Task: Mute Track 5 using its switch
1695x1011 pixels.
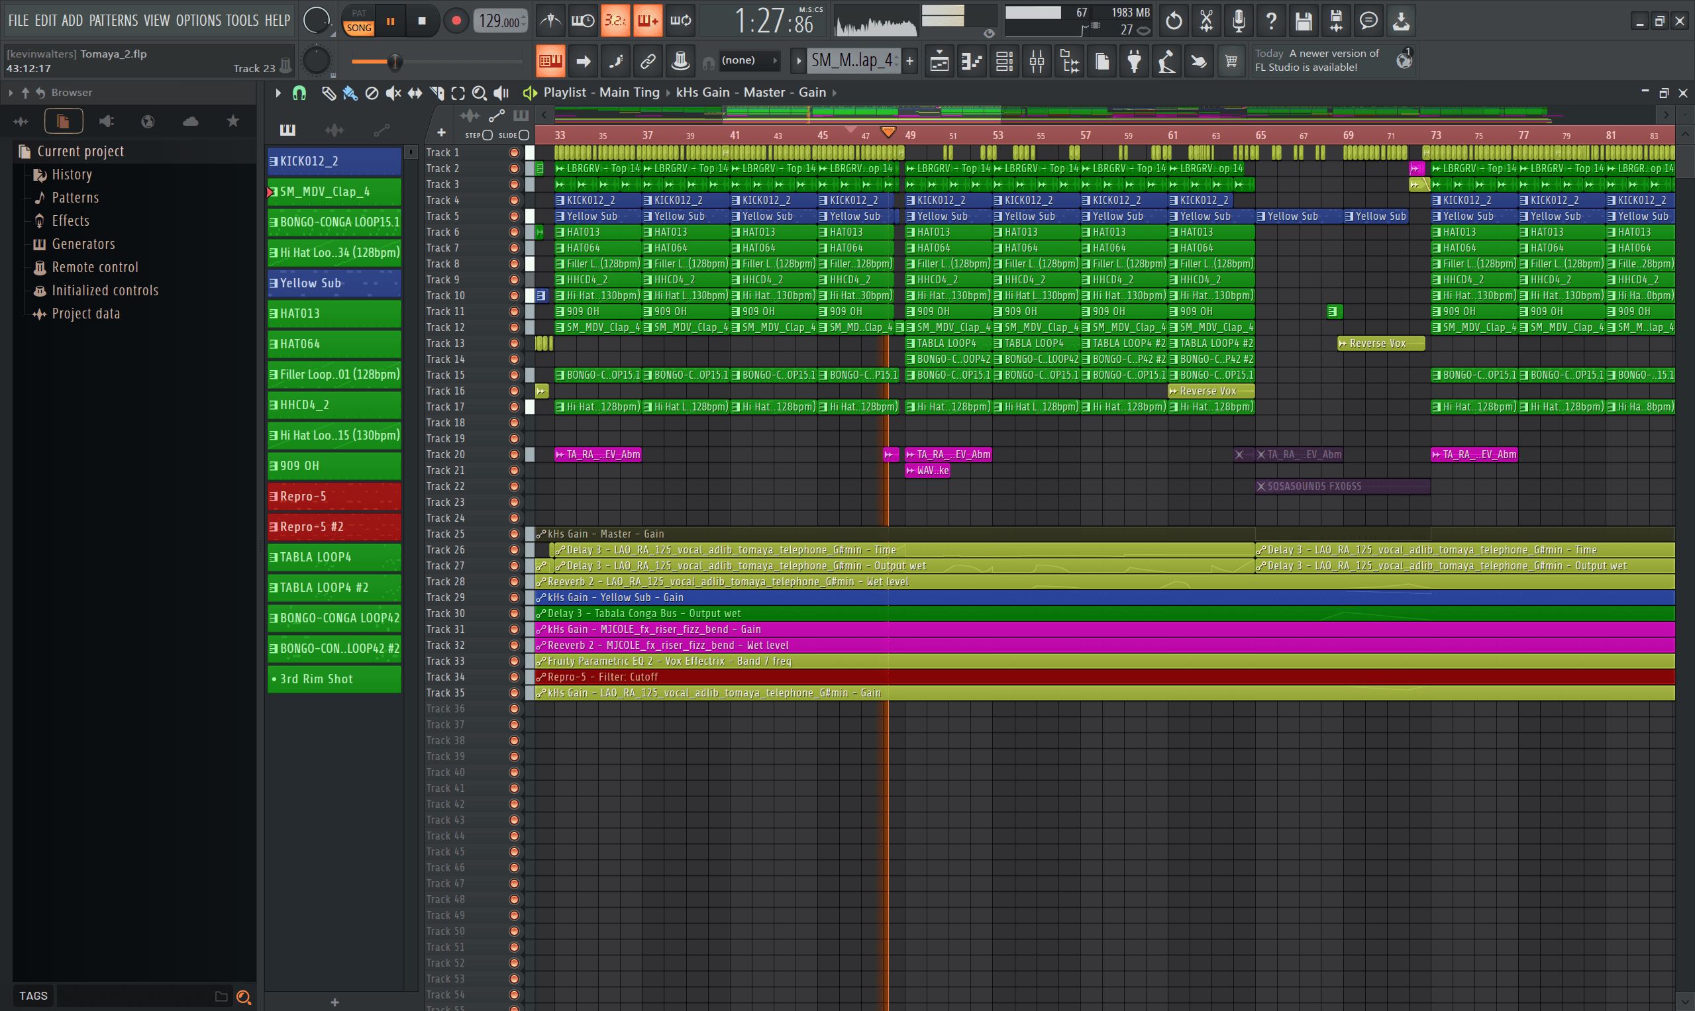Action: coord(514,216)
